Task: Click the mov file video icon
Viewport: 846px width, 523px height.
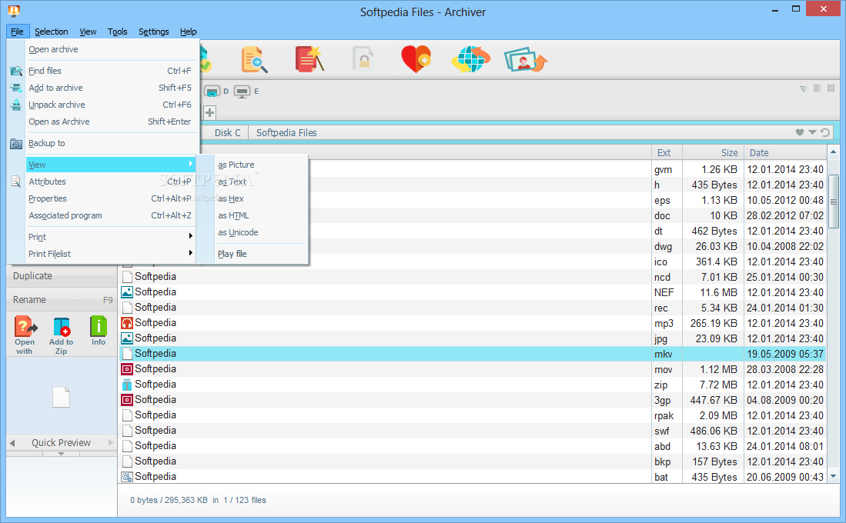Action: [x=127, y=369]
